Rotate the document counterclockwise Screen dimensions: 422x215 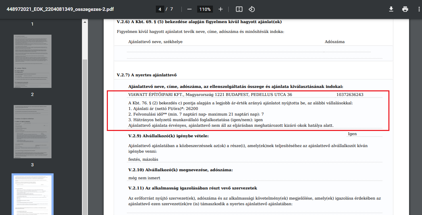pyautogui.click(x=251, y=9)
